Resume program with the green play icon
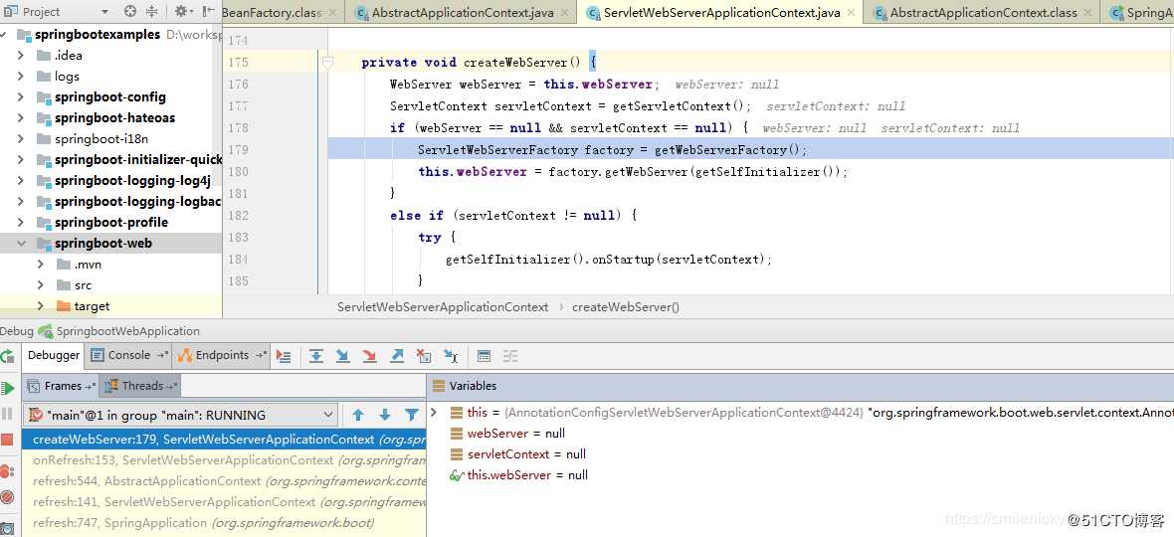The height and width of the screenshot is (537, 1174). coord(8,388)
